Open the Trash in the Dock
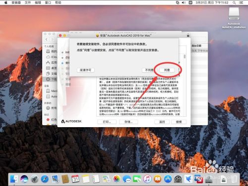Viewport: 248px width, 186px height. [234, 179]
